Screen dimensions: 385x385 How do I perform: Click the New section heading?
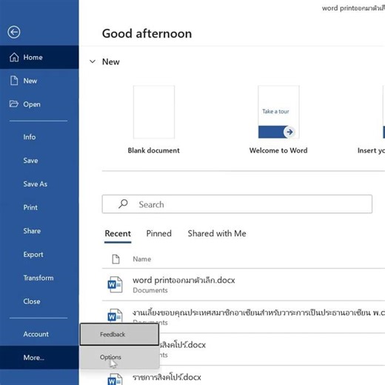(x=111, y=61)
